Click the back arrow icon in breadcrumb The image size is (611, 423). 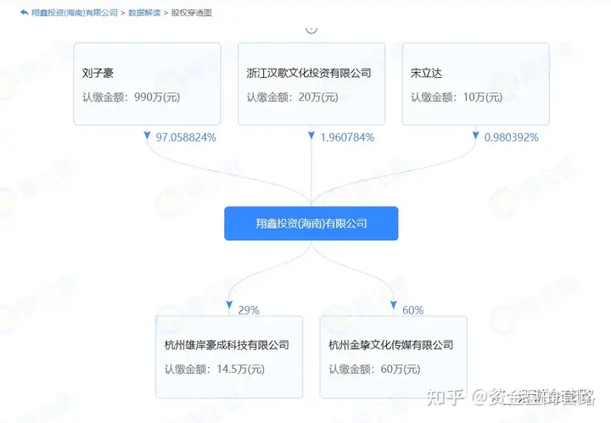click(x=24, y=13)
